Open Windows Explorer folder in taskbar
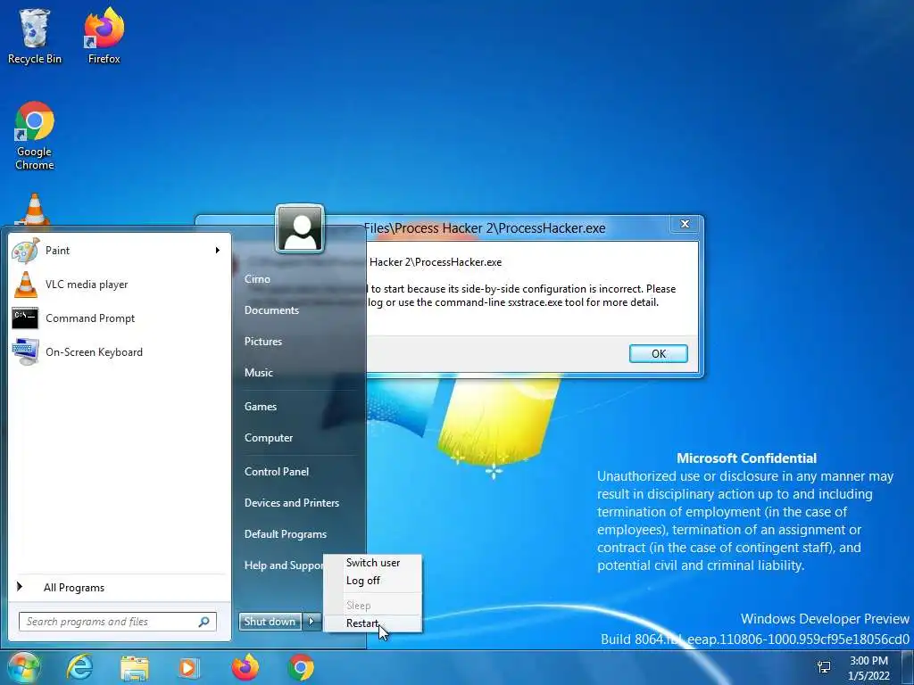The height and width of the screenshot is (685, 914). [x=134, y=667]
